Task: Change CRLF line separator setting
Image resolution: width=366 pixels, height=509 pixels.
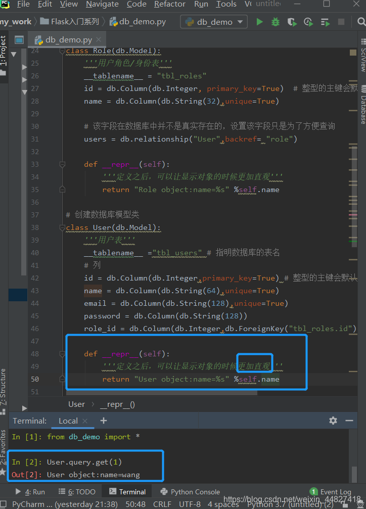Action: coord(162,504)
